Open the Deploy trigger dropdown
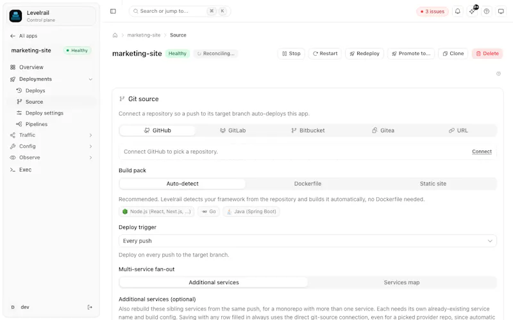Viewport: 513px width, 320px height. (x=308, y=241)
